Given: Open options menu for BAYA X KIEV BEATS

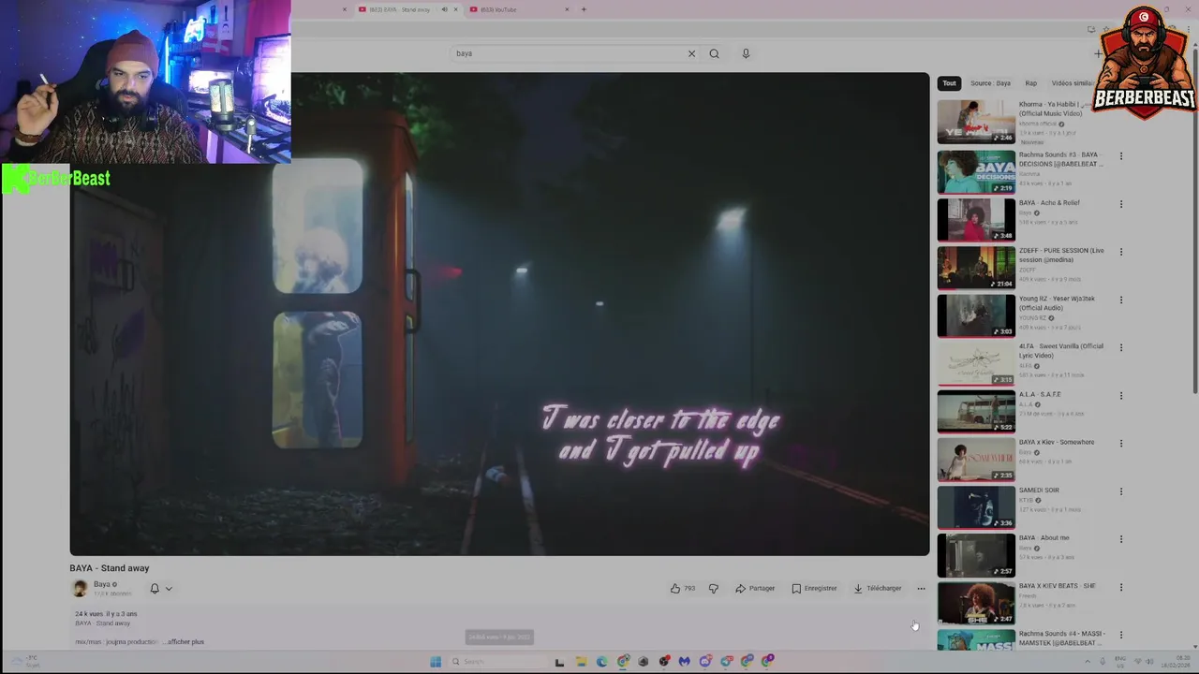Looking at the screenshot, I should point(1120,587).
